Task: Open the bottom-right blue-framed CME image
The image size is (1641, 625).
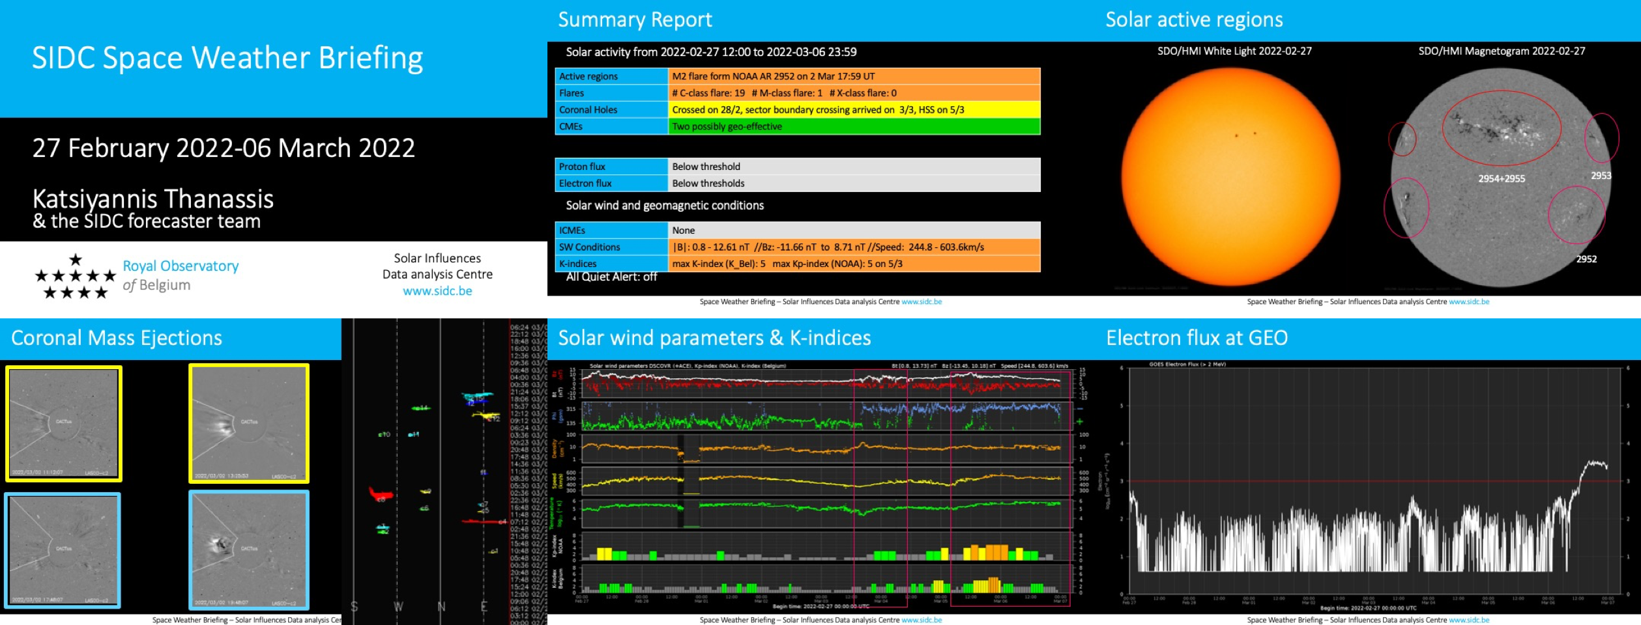Action: [x=249, y=551]
